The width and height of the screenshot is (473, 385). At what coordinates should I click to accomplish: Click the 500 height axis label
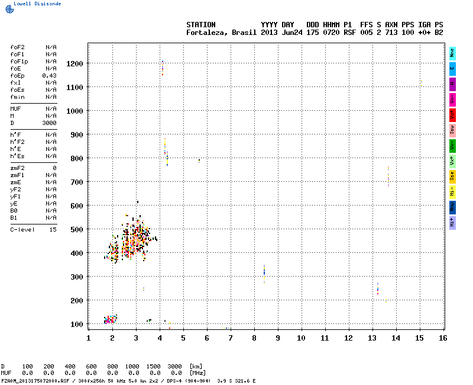click(77, 229)
